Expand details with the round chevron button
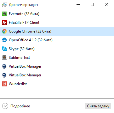Viewport: 114px width, 113px height. (5, 106)
